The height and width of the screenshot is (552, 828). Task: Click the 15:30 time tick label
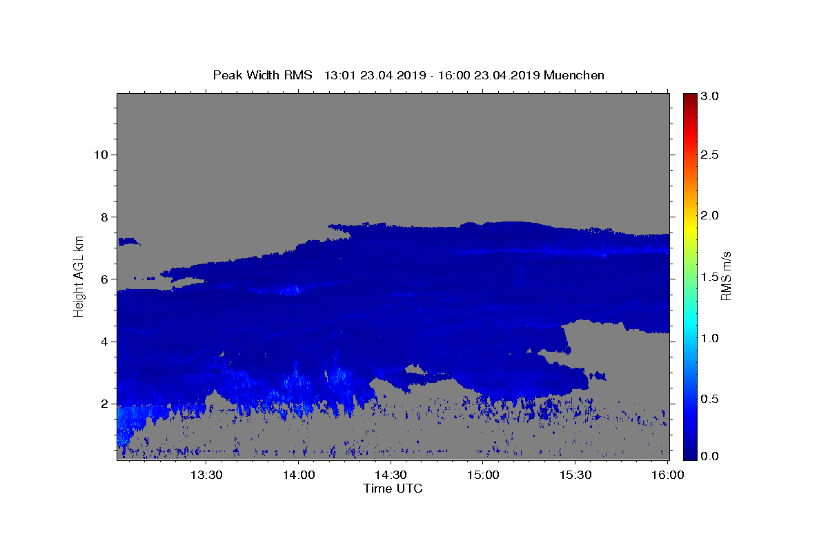[575, 475]
